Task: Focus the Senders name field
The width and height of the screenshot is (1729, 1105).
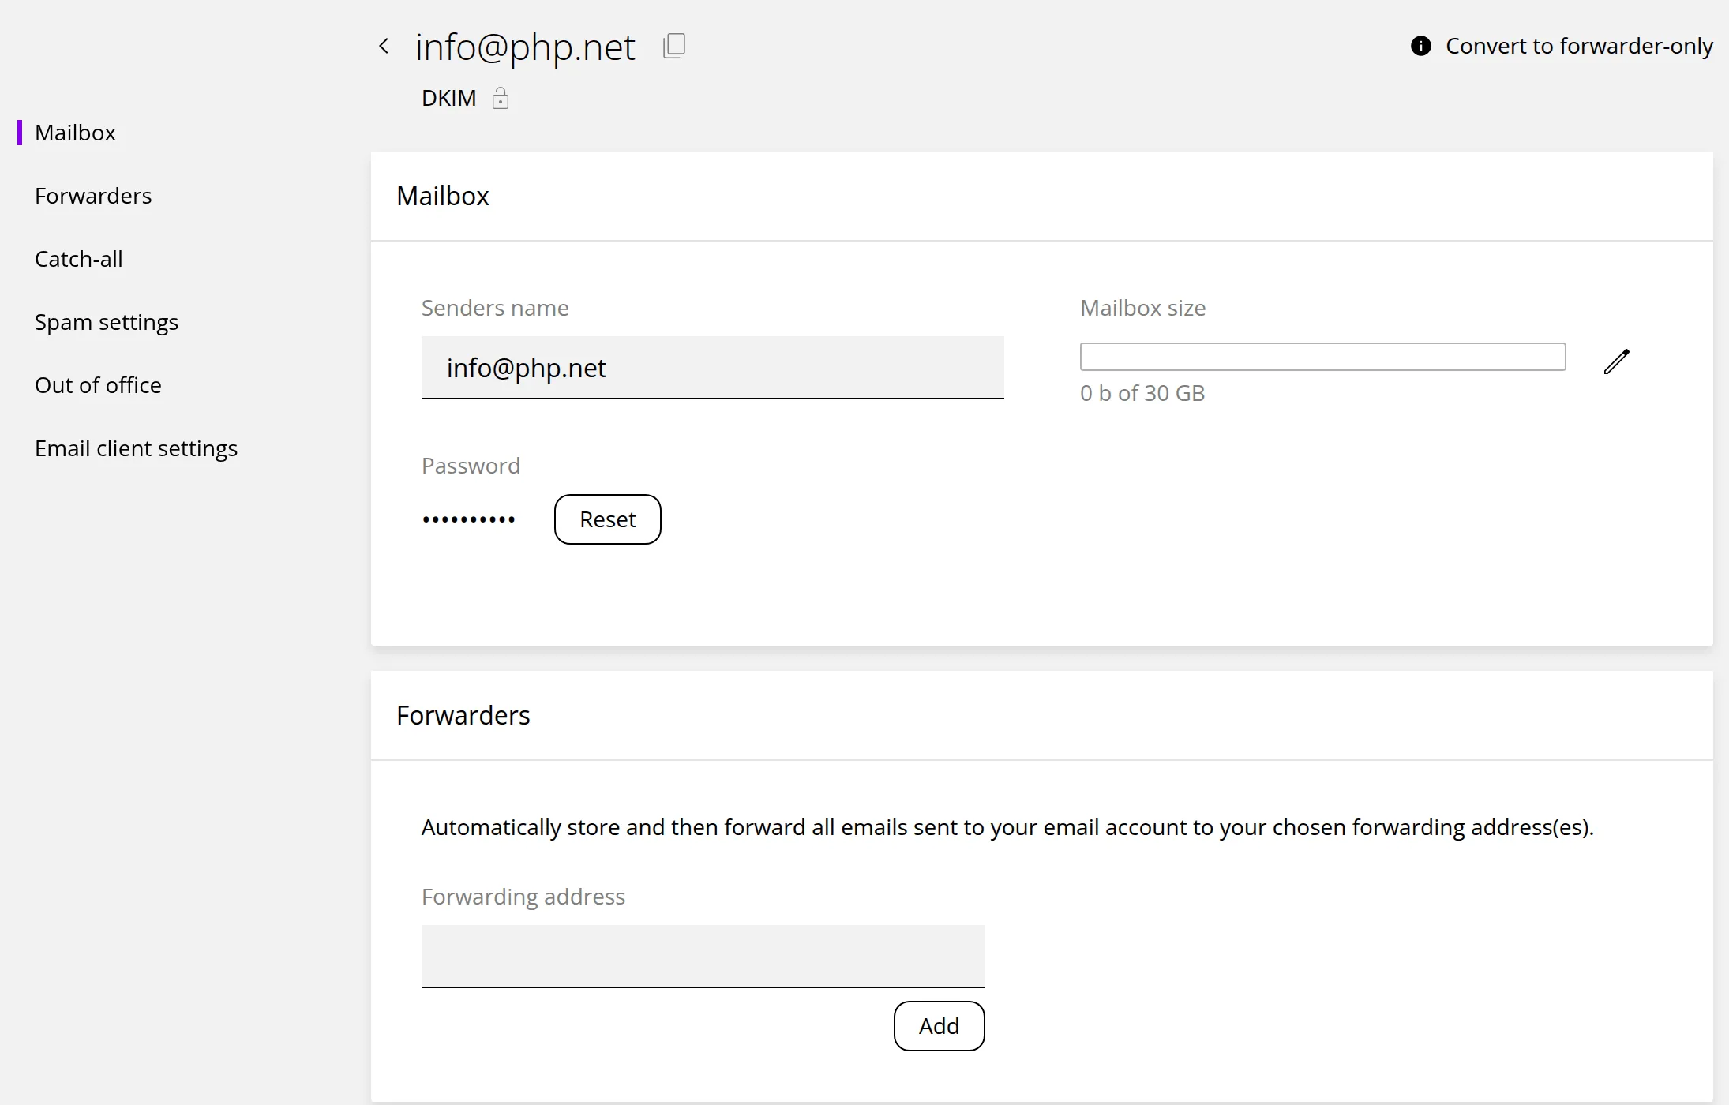Action: pos(713,368)
